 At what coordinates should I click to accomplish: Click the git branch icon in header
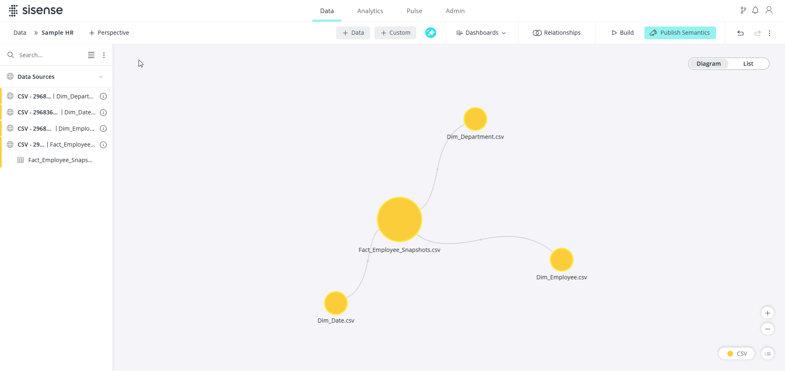[x=743, y=11]
